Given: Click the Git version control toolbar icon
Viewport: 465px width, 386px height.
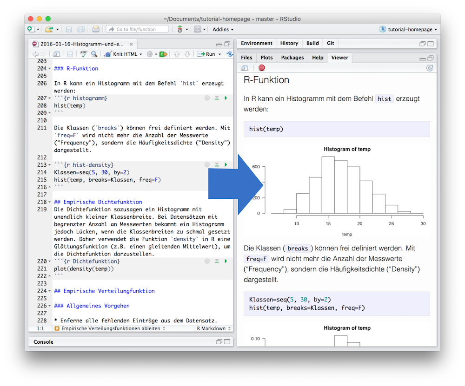Looking at the screenshot, I should [179, 29].
